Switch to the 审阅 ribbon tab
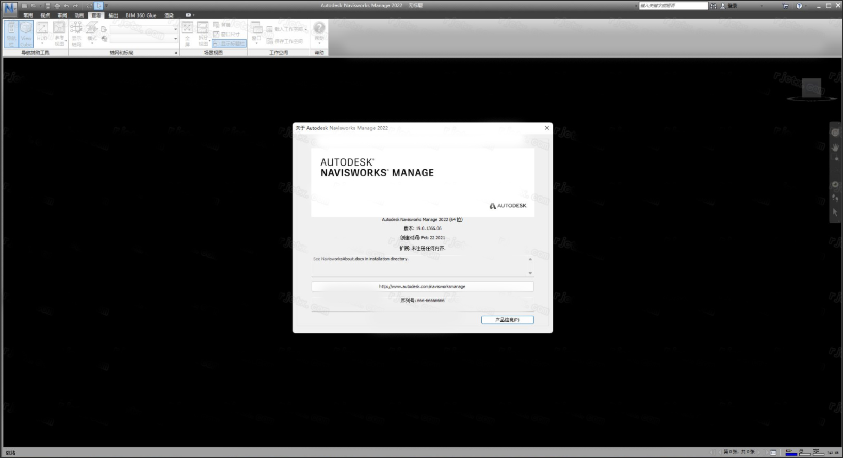This screenshot has width=843, height=458. [x=62, y=15]
